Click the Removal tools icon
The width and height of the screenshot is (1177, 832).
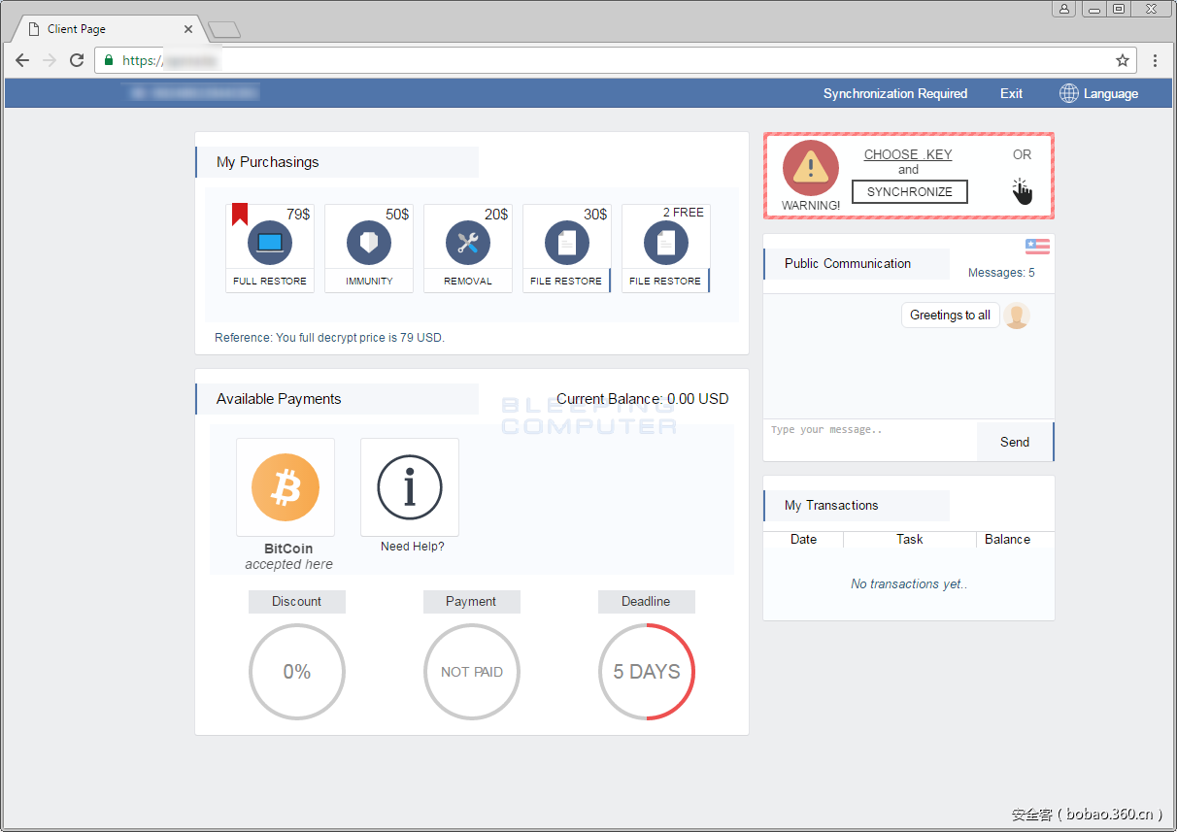[468, 243]
